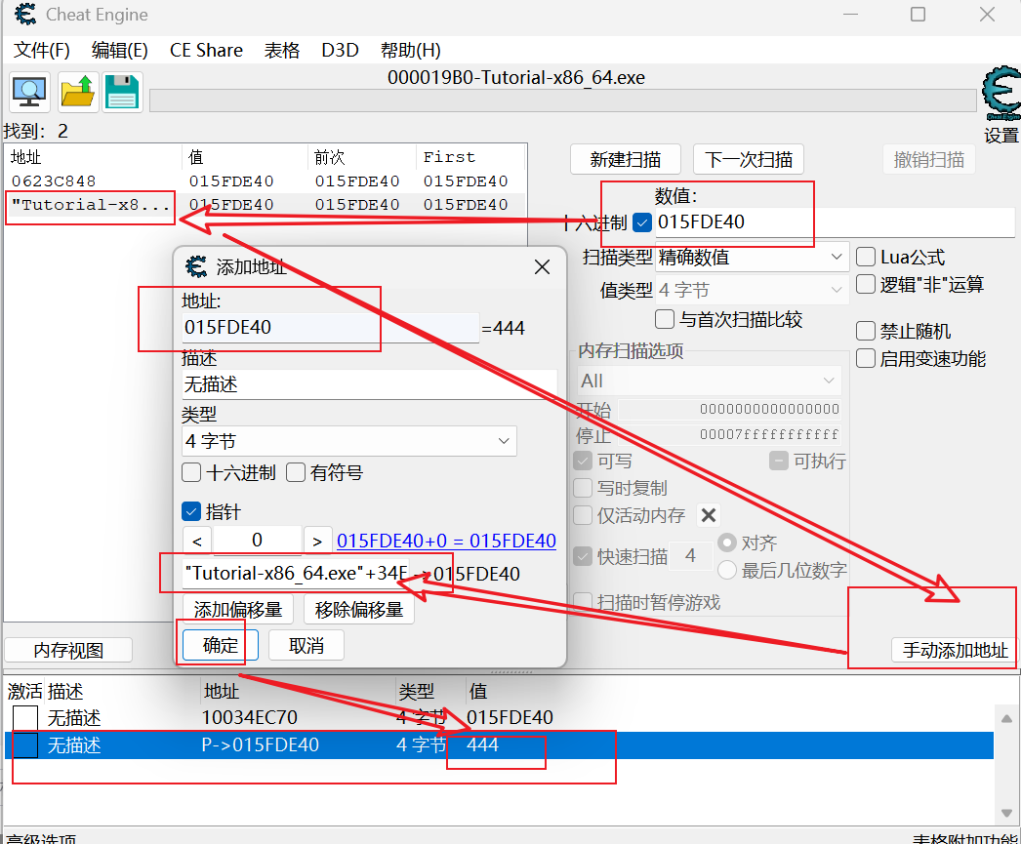The width and height of the screenshot is (1021, 844).
Task: Clear 仅活动内存 using the X icon
Action: pyautogui.click(x=709, y=515)
